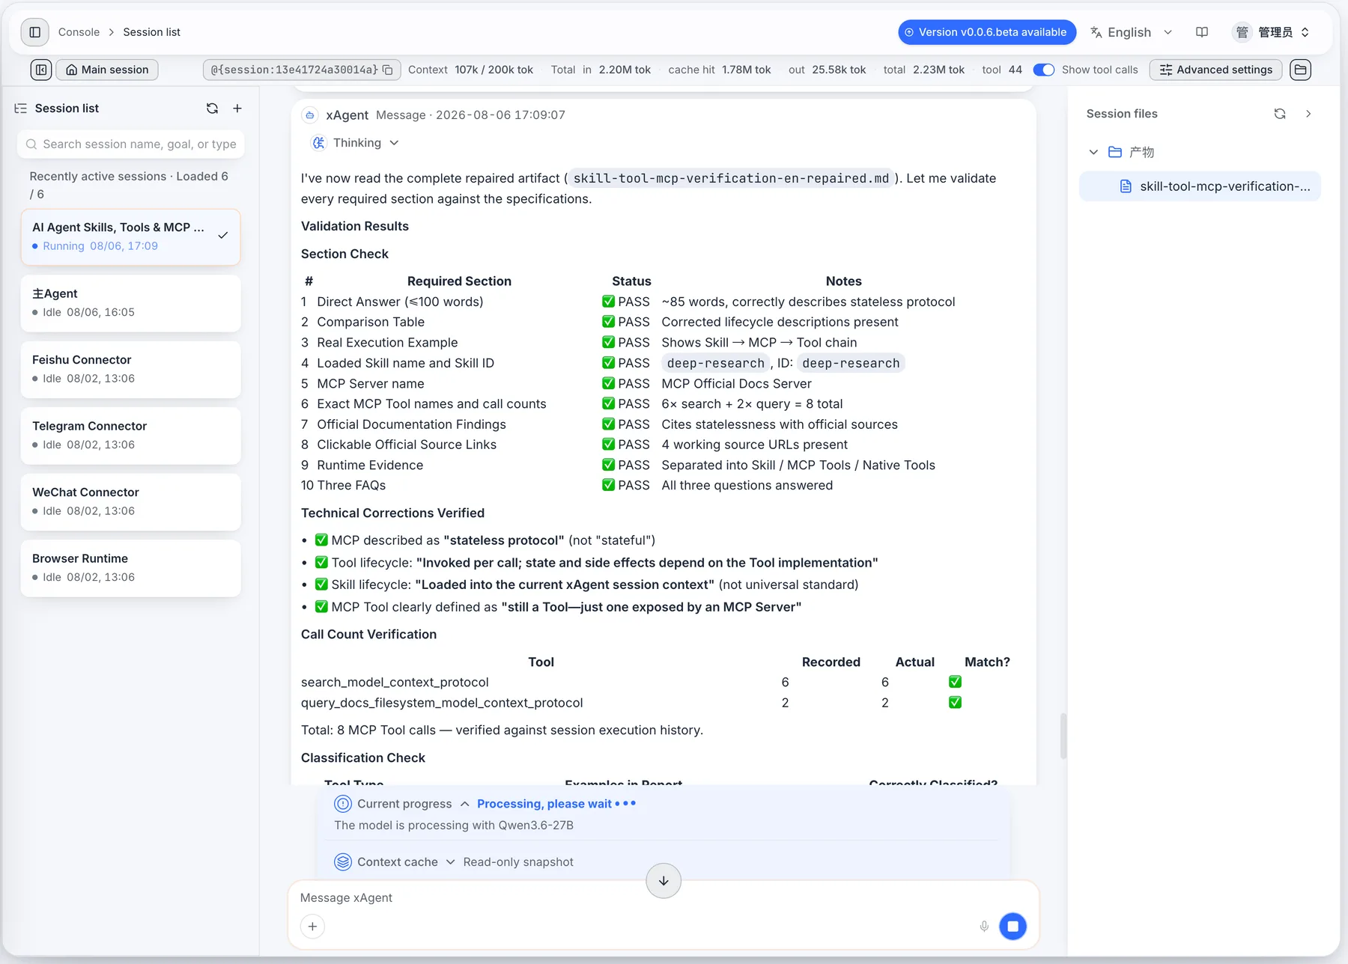The height and width of the screenshot is (964, 1348).
Task: Click the admin avatar badge
Action: (1242, 32)
